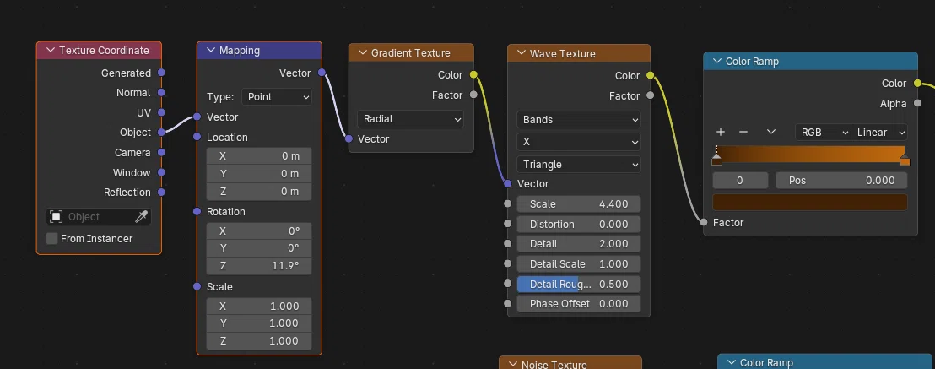Click the Detail Roughness slider 0.500
Image resolution: width=935 pixels, height=369 pixels.
pos(578,285)
